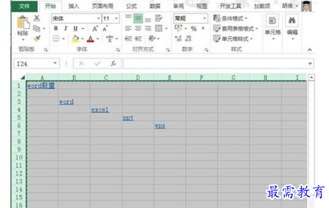Open underline style dropdown arrow
The width and height of the screenshot is (329, 208).
(83, 29)
